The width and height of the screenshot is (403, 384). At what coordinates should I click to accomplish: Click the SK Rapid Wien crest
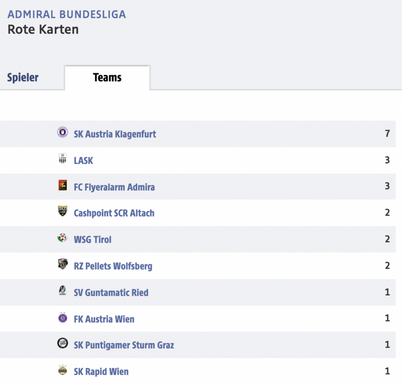[62, 370]
